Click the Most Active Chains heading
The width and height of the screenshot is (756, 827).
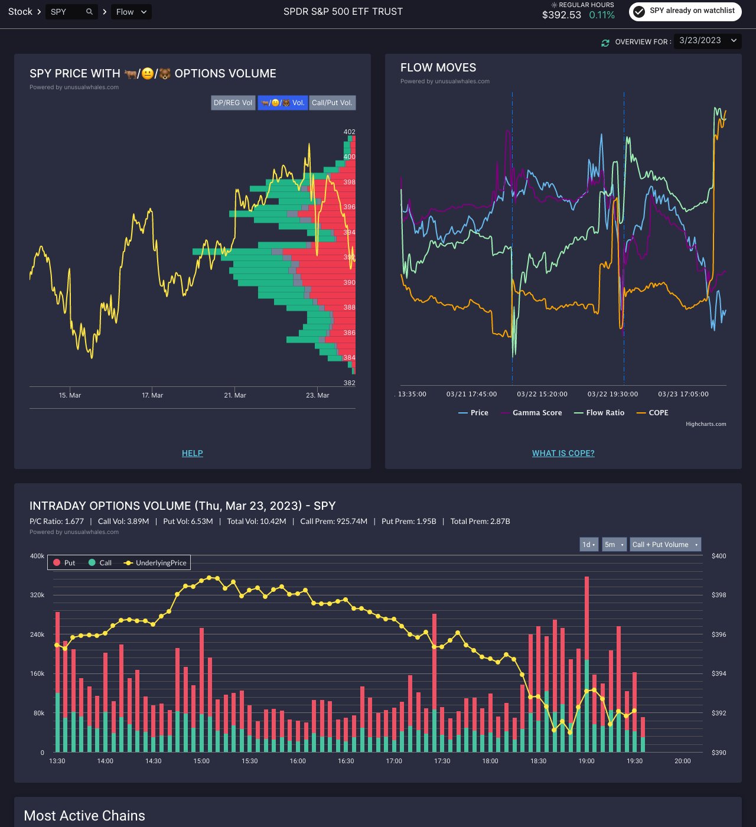click(84, 816)
